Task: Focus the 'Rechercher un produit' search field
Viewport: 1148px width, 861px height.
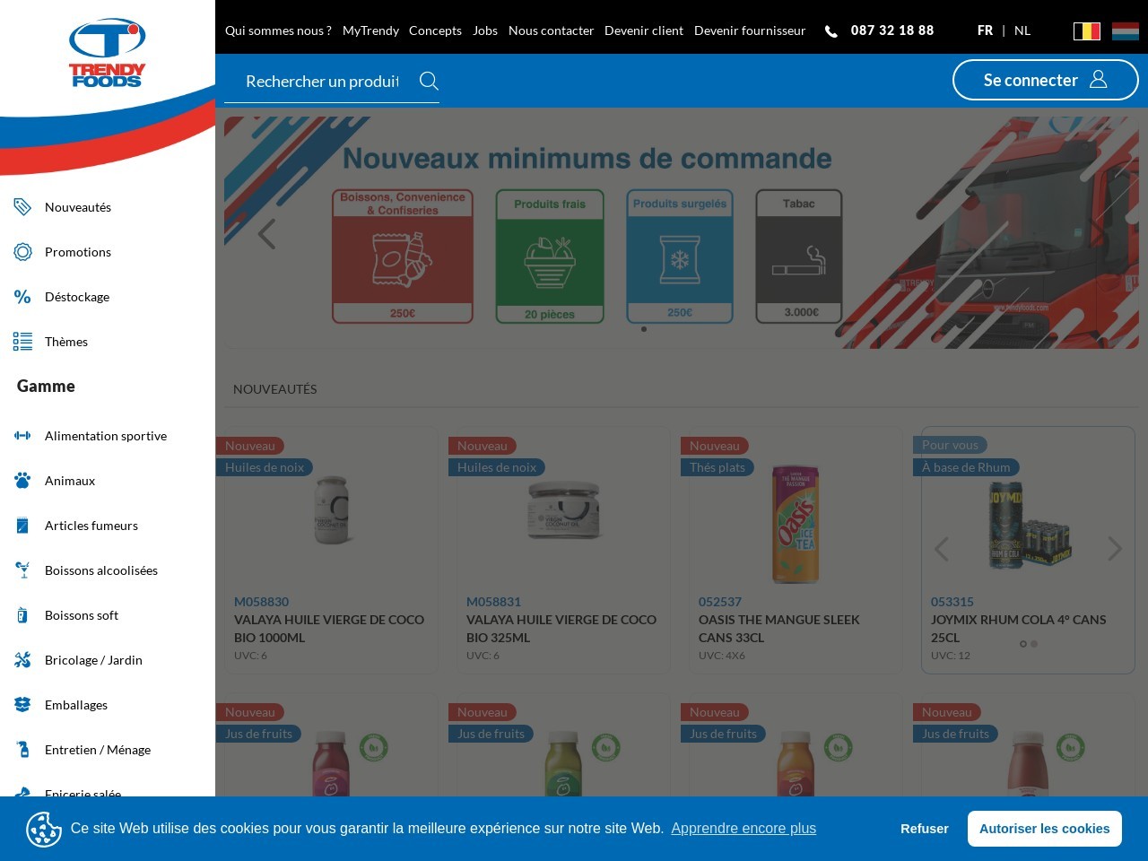Action: click(x=322, y=81)
